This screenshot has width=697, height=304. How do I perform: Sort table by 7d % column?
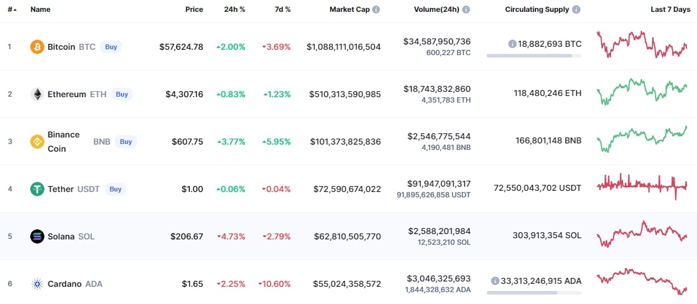(281, 9)
